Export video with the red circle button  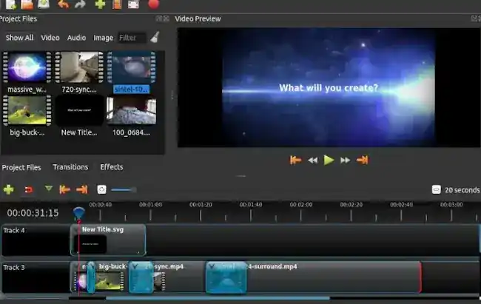(154, 4)
